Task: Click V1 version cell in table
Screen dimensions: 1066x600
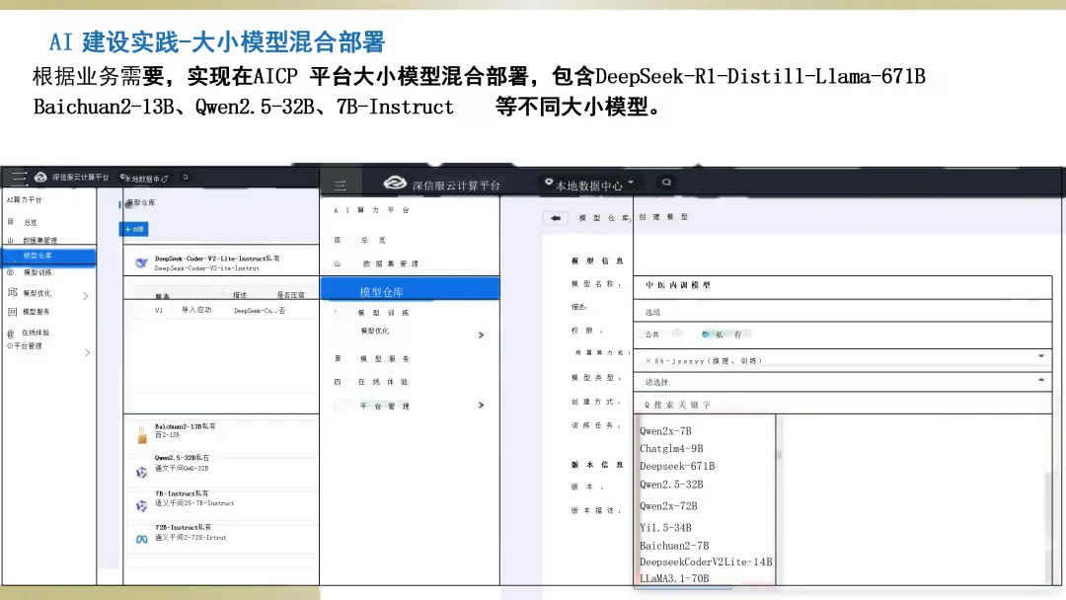Action: tap(159, 311)
